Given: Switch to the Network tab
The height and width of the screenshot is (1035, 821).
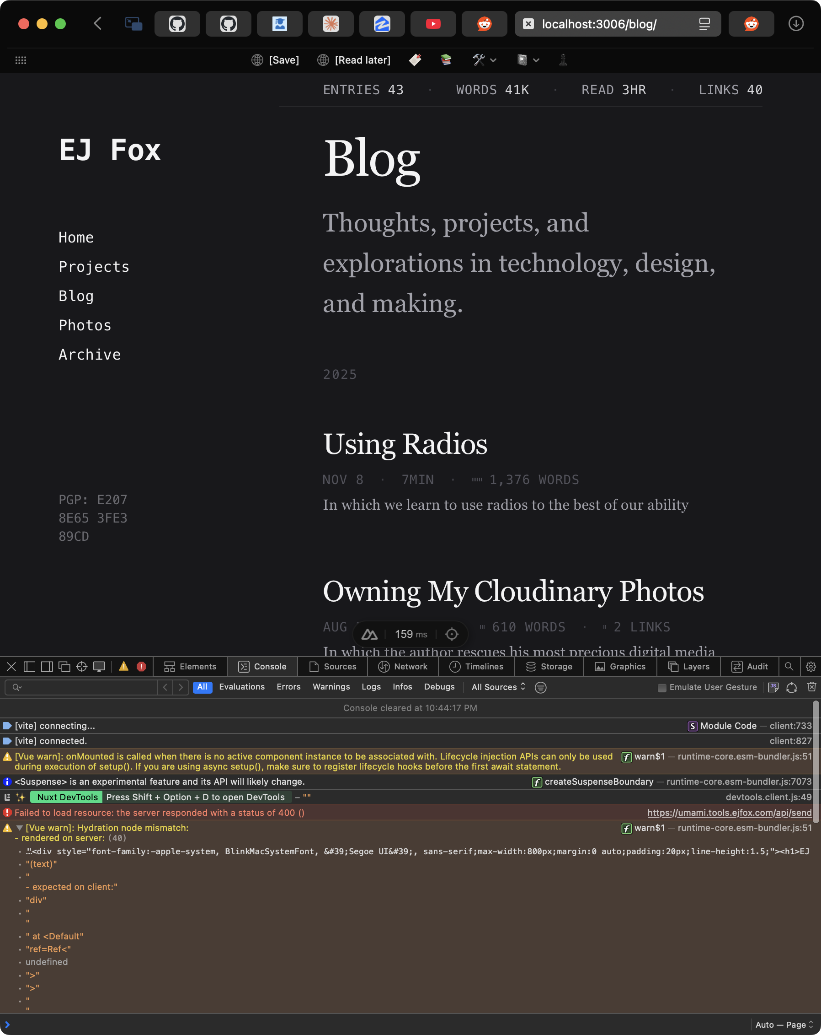Looking at the screenshot, I should (x=410, y=666).
